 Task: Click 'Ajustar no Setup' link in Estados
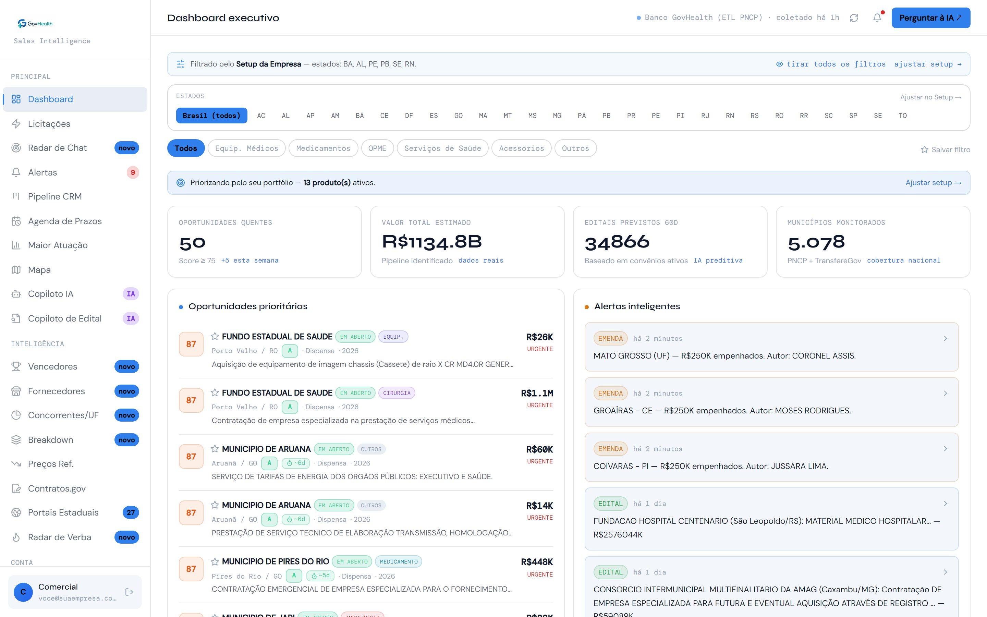931,97
